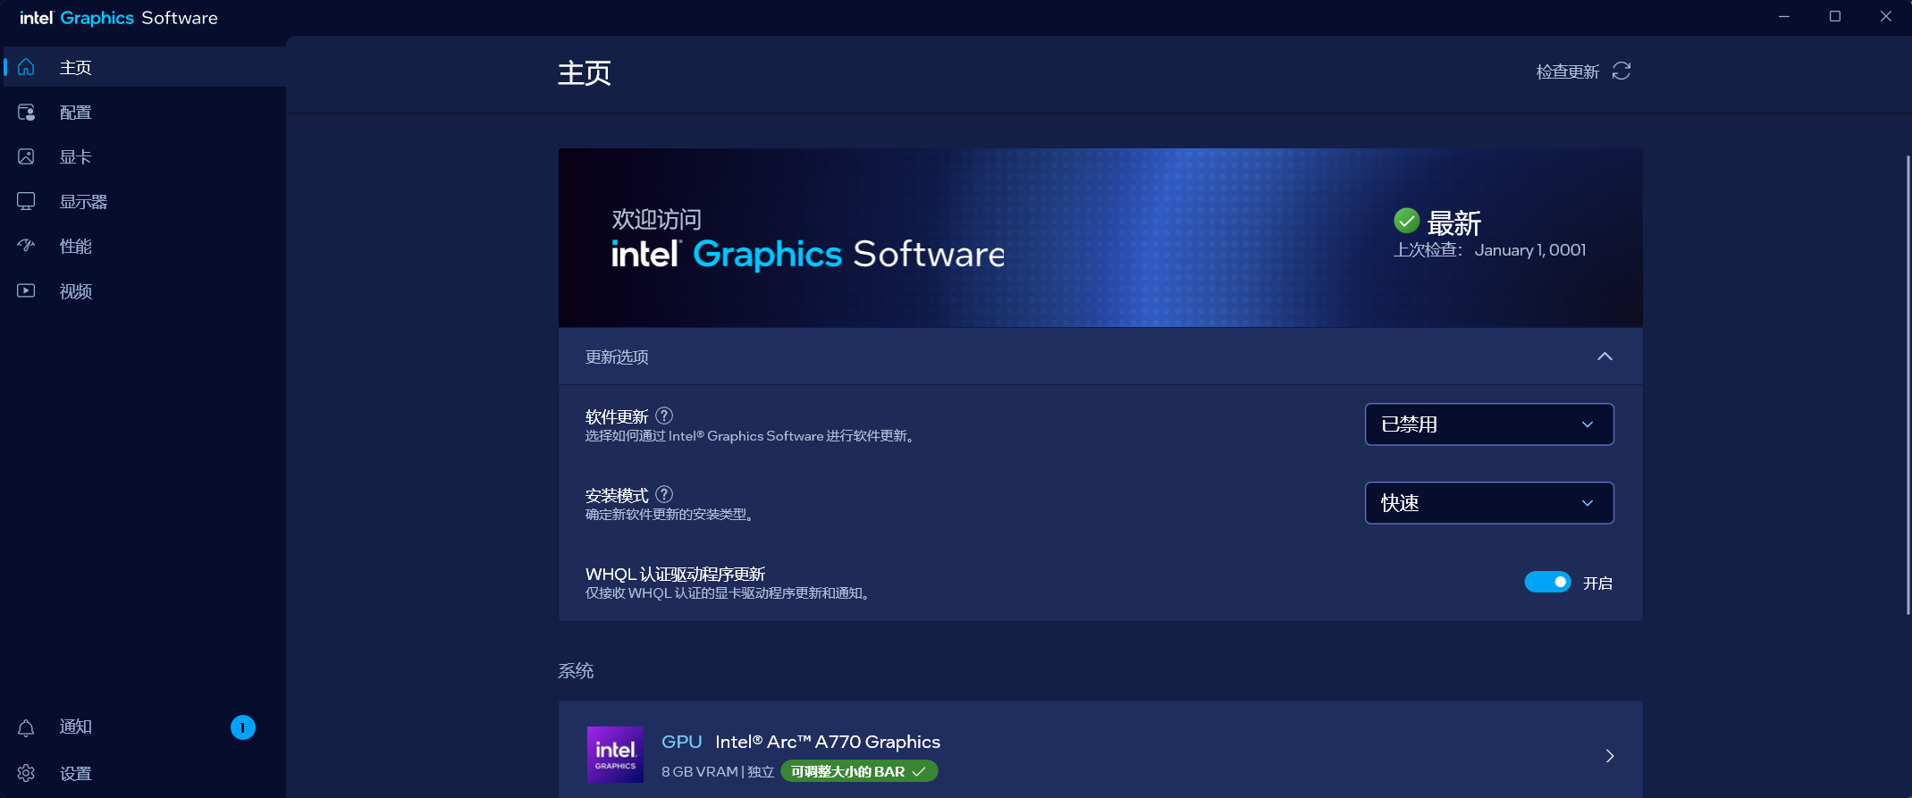
Task: Collapse the 更新选项 section chevron
Action: click(1605, 357)
